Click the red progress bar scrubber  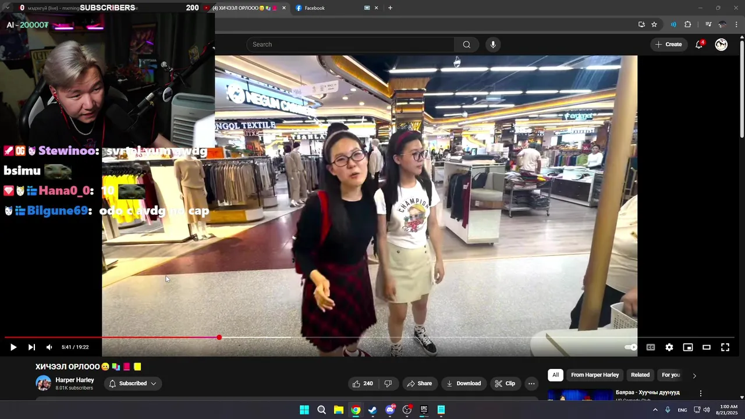[x=219, y=338]
